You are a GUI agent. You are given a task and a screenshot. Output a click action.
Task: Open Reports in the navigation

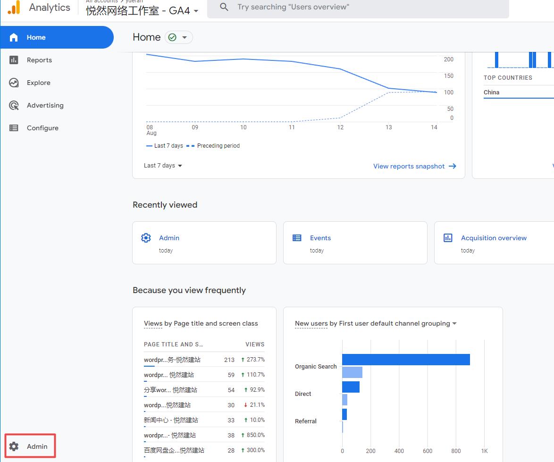[39, 60]
